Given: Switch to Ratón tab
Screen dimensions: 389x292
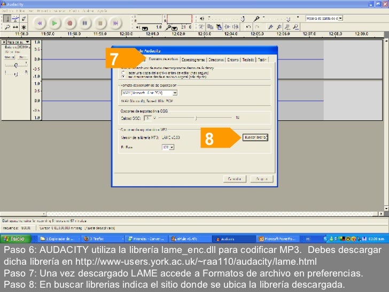Looking at the screenshot, I should click(262, 59).
